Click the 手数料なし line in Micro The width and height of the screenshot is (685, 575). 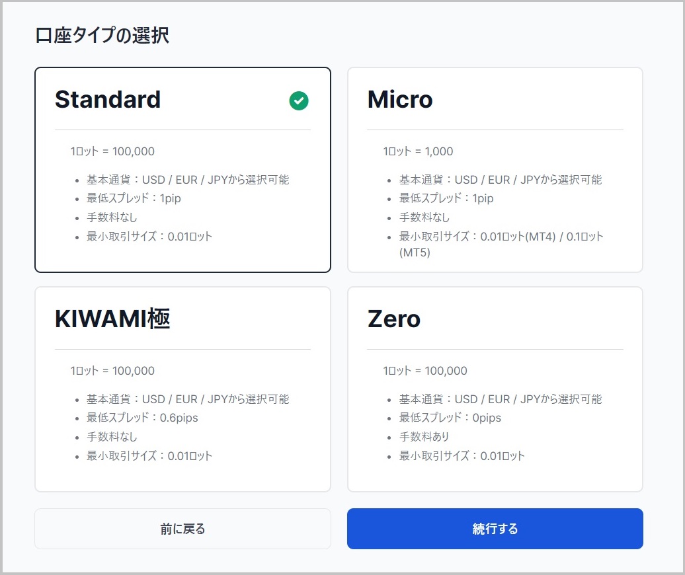[x=424, y=217]
